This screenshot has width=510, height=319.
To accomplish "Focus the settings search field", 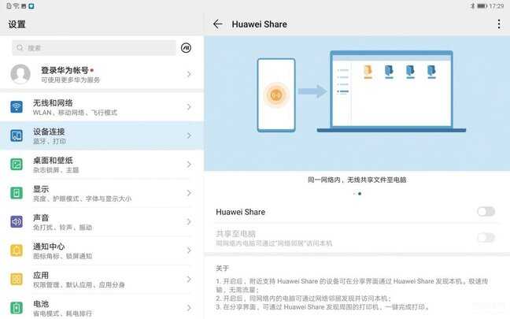I will [x=94, y=48].
